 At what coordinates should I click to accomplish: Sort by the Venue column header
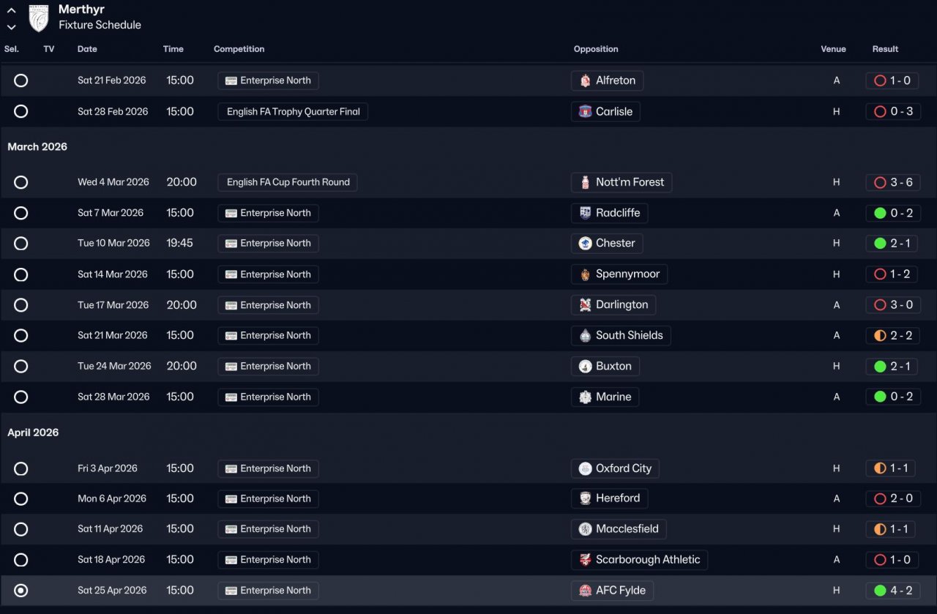(x=833, y=49)
